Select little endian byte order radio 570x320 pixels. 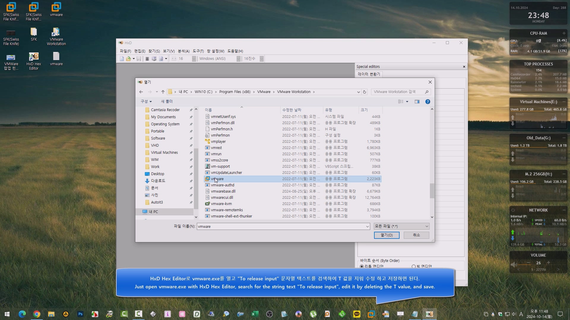(362, 266)
